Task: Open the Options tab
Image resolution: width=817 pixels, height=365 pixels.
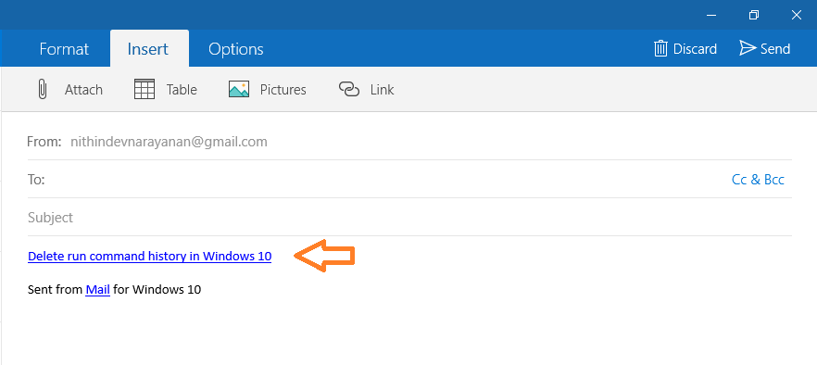Action: point(236,49)
